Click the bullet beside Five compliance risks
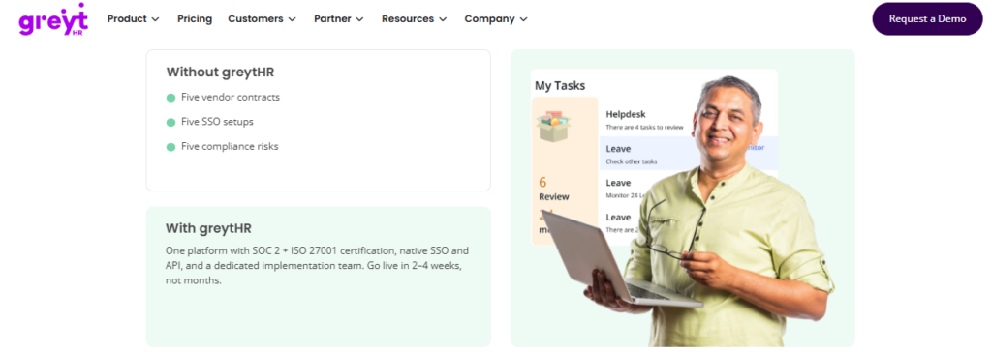 click(x=170, y=147)
